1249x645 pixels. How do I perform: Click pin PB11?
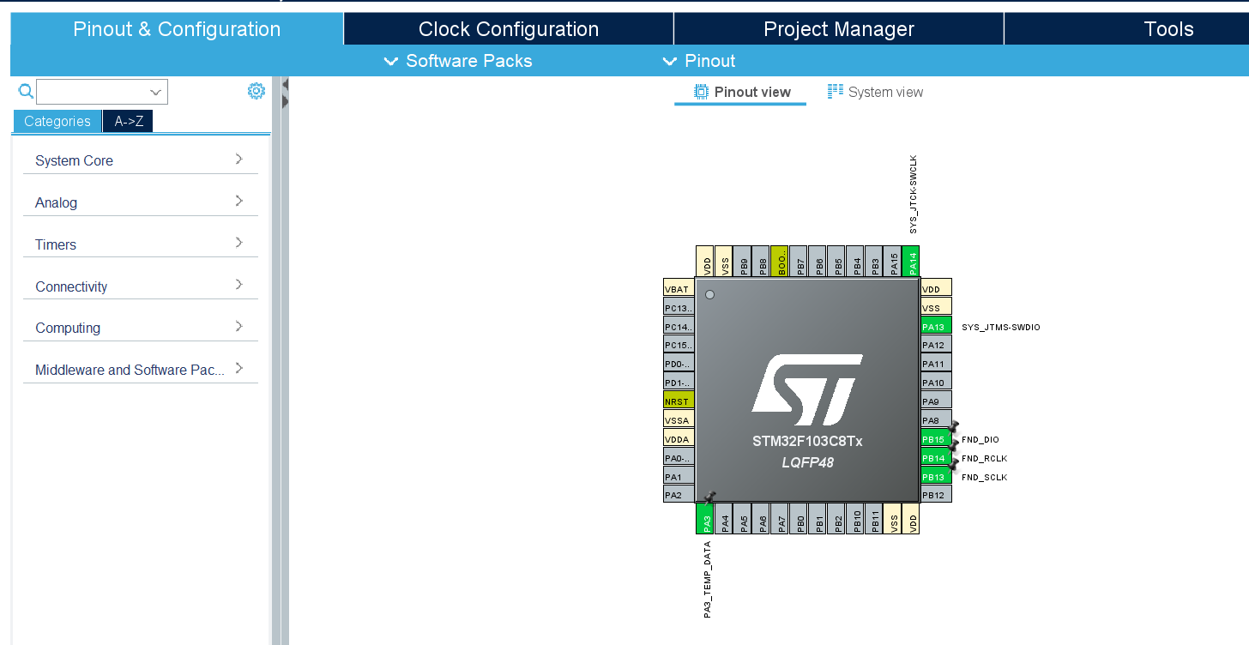tap(875, 519)
